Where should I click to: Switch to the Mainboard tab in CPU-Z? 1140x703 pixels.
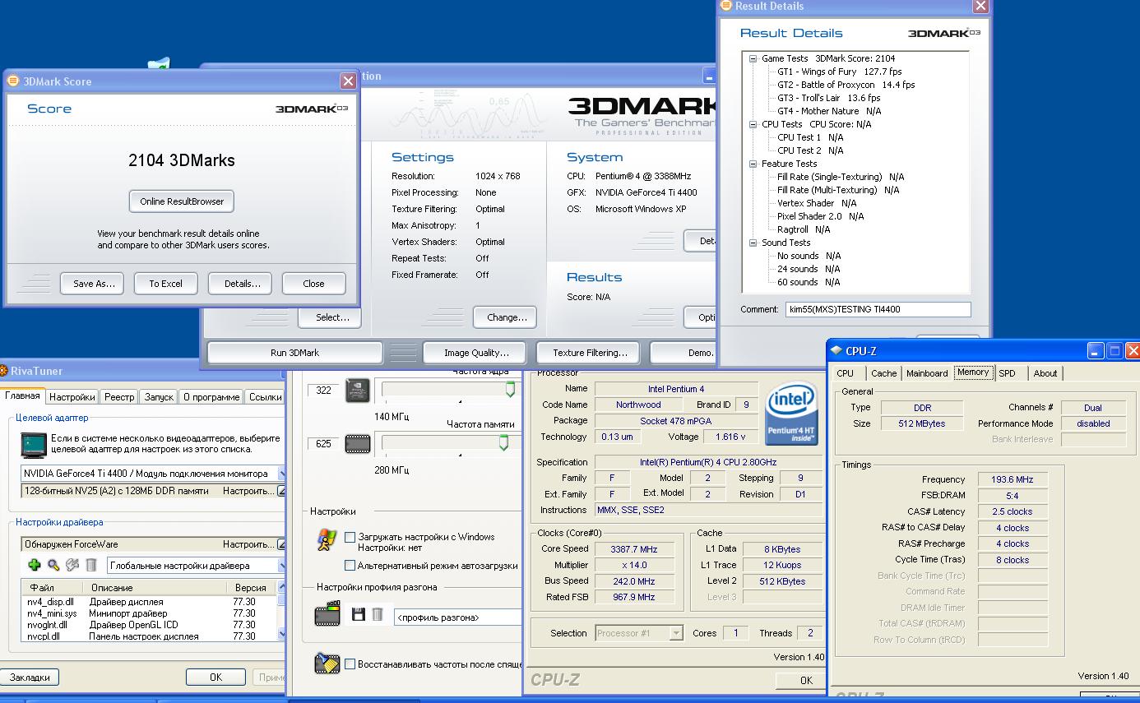tap(927, 373)
